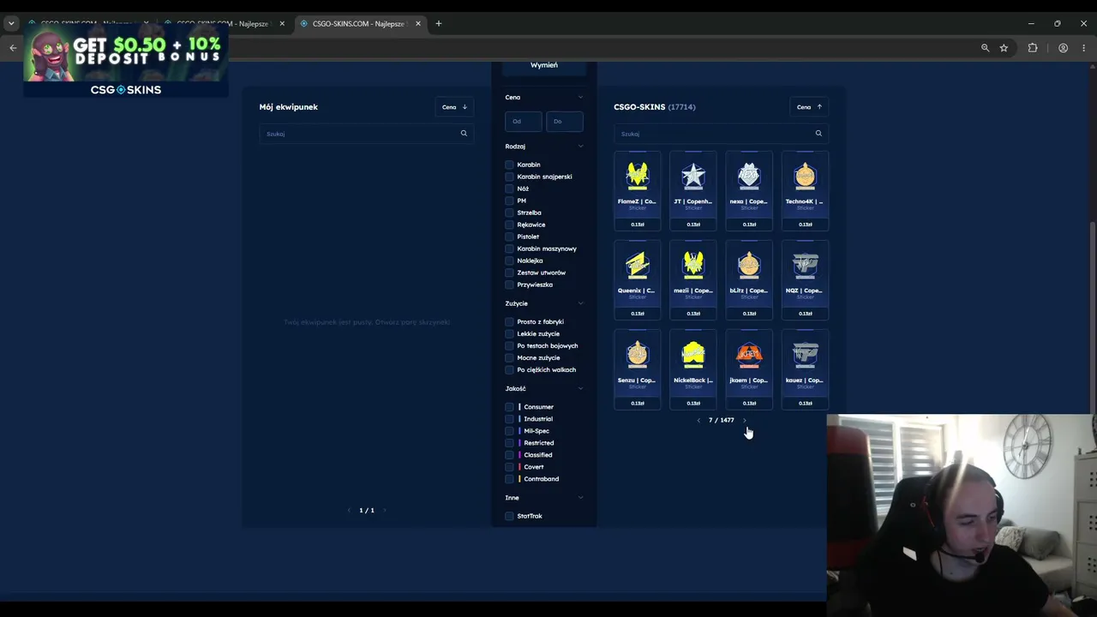1097x617 pixels.
Task: Tick the Karabin snajperski checkbox
Action: (509, 177)
